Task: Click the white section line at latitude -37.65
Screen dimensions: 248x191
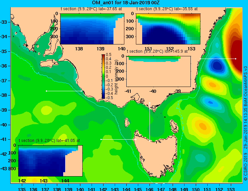Action: [x=64, y=91]
